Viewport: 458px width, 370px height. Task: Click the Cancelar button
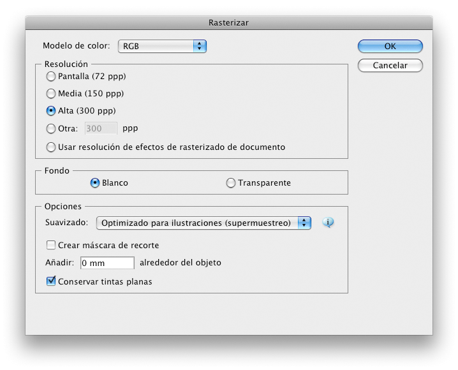390,66
